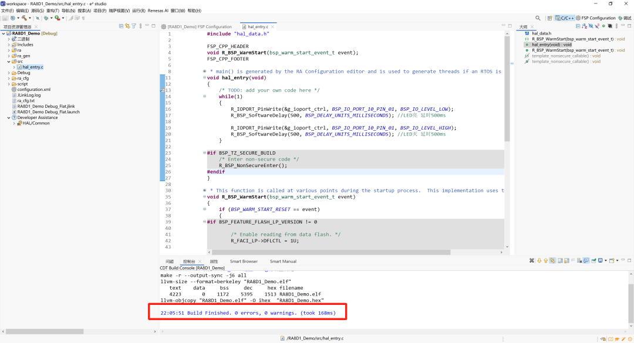This screenshot has height=343, width=634.
Task: Click the Collapse All icon in the outline panel
Action: pyautogui.click(x=578, y=26)
